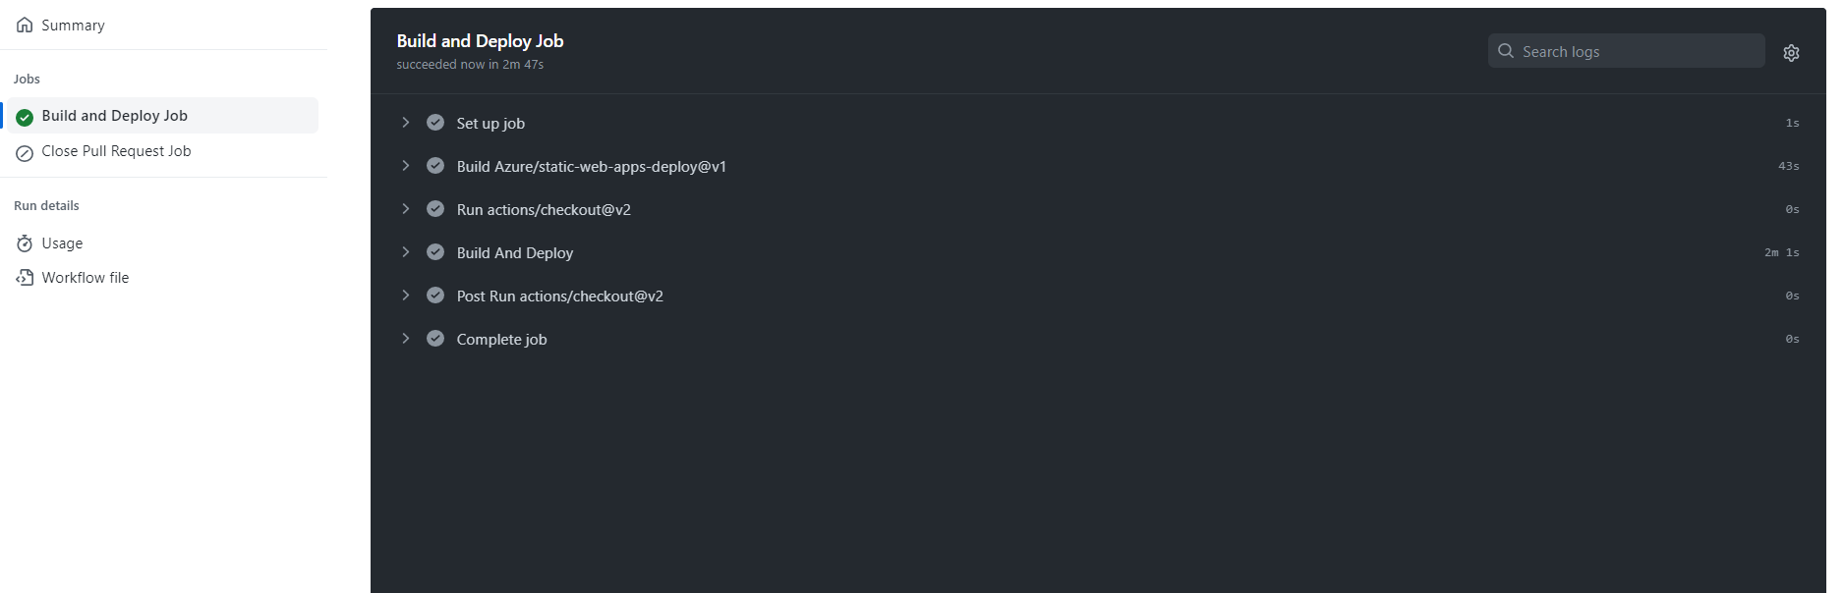Click the Usage stopwatch icon

click(25, 243)
